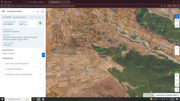This screenshot has width=180, height=101.
Task: Bookmark this page with star icon
Action: point(165,6)
